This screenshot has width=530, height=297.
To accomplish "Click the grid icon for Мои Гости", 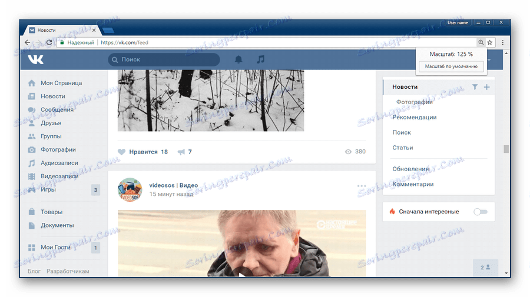I will pyautogui.click(x=31, y=248).
